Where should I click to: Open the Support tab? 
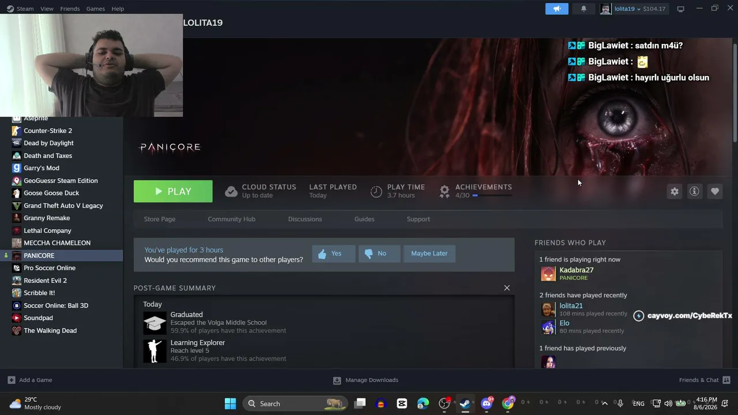click(418, 219)
